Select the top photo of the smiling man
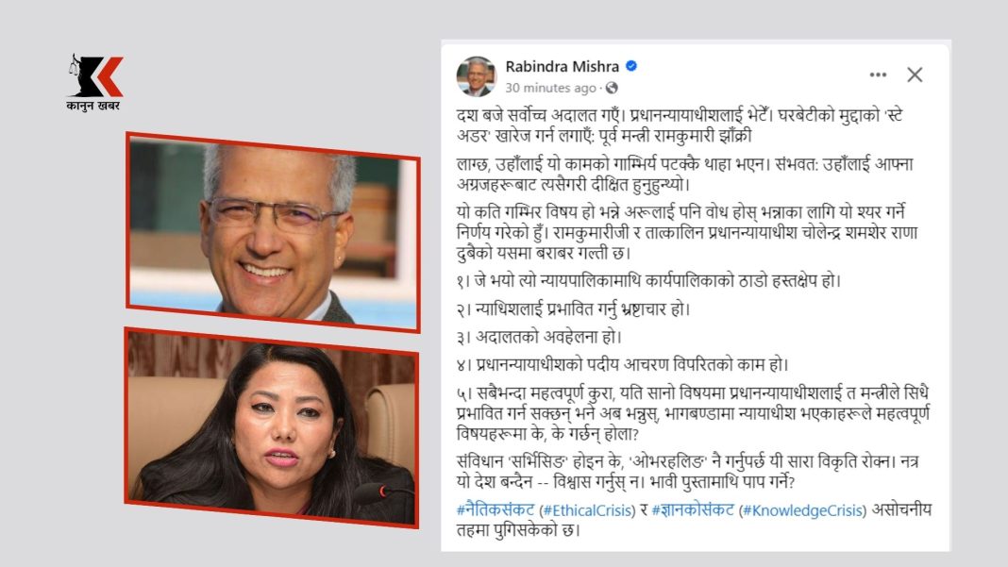Image resolution: width=1008 pixels, height=567 pixels. point(273,233)
